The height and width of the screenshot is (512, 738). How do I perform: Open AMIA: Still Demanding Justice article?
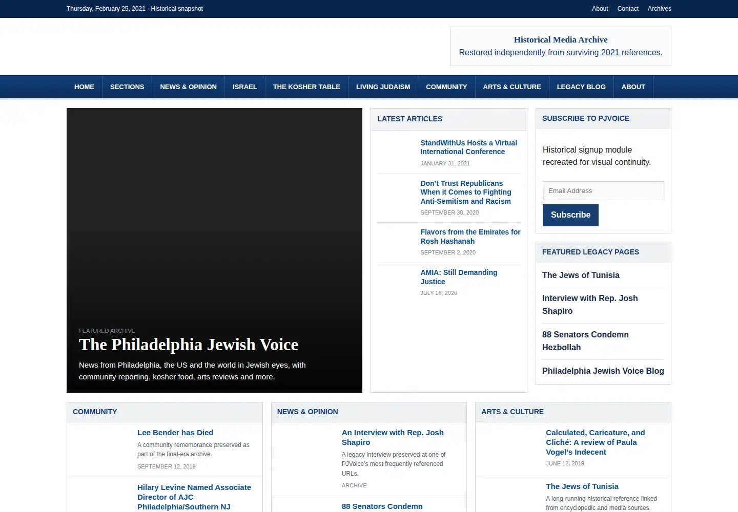459,277
